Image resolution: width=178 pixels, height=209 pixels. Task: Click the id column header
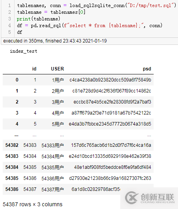34,69
